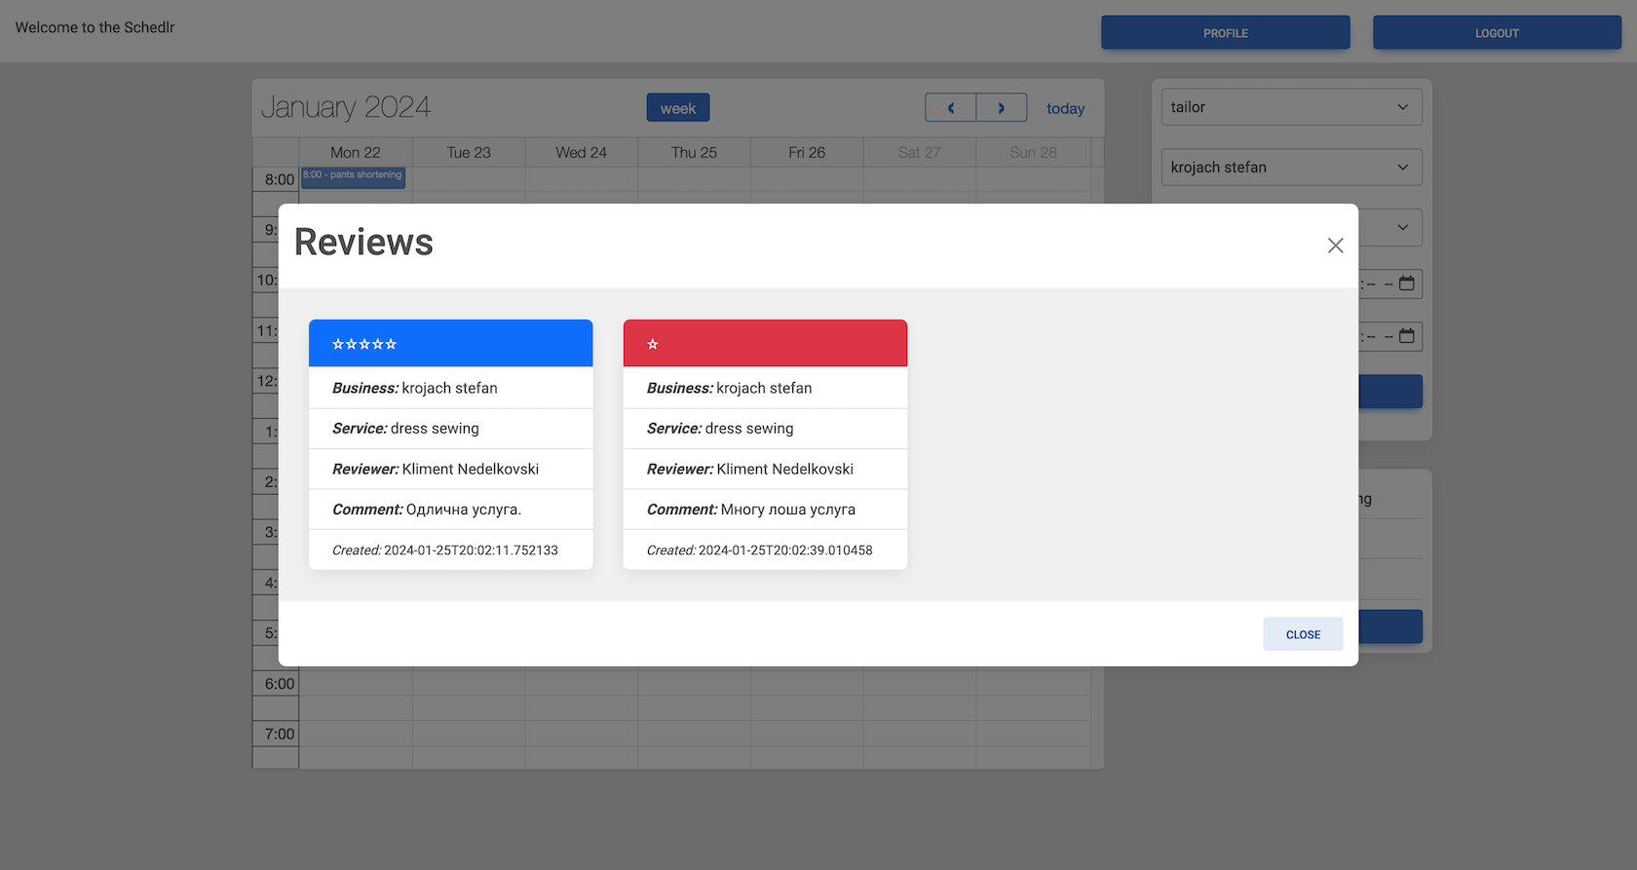Close the Reviews dialog with X icon
1637x870 pixels.
pyautogui.click(x=1335, y=246)
